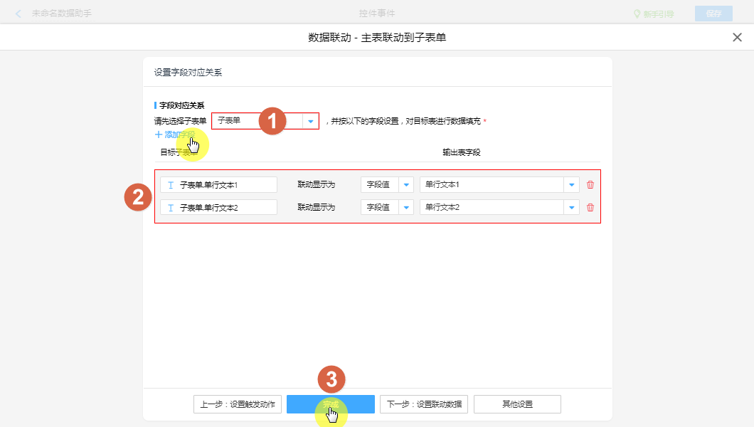
Task: Click the back arrow beside 未命名数据助手
Action: pyautogui.click(x=18, y=14)
